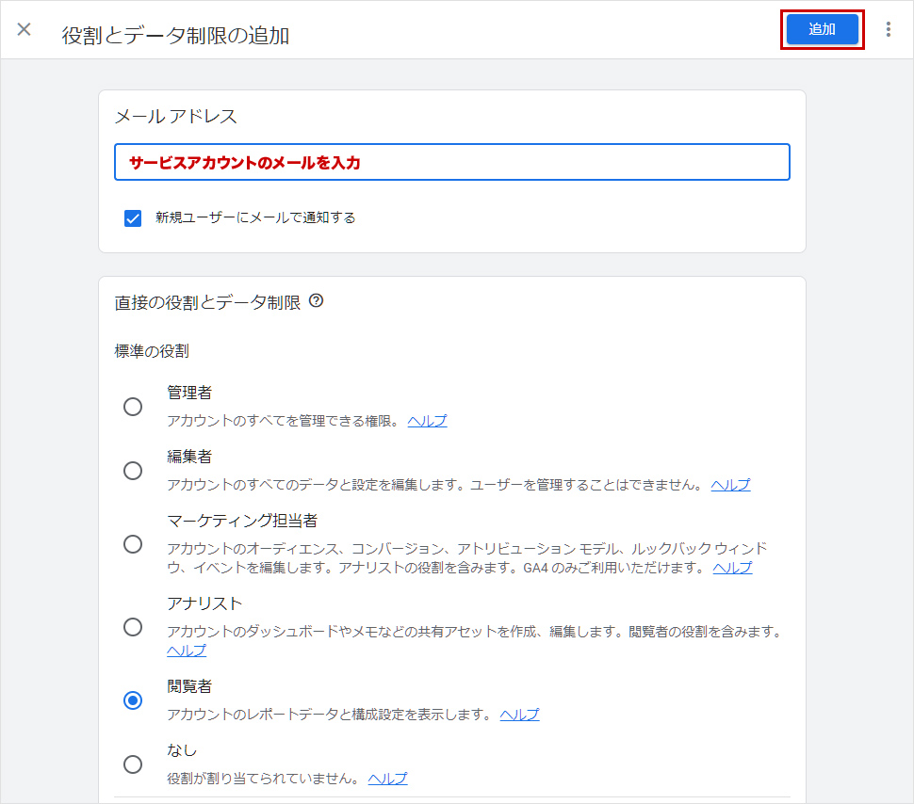The image size is (914, 804).
Task: Select the 管理者 radio button
Action: pyautogui.click(x=133, y=407)
